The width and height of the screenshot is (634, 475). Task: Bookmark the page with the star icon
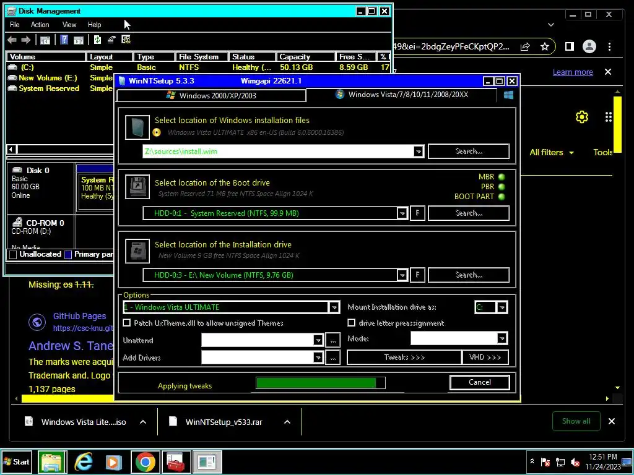pos(545,47)
